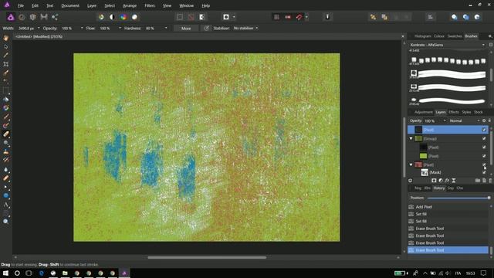Collapse the Group layer
This screenshot has width=494, height=278.
[411, 138]
